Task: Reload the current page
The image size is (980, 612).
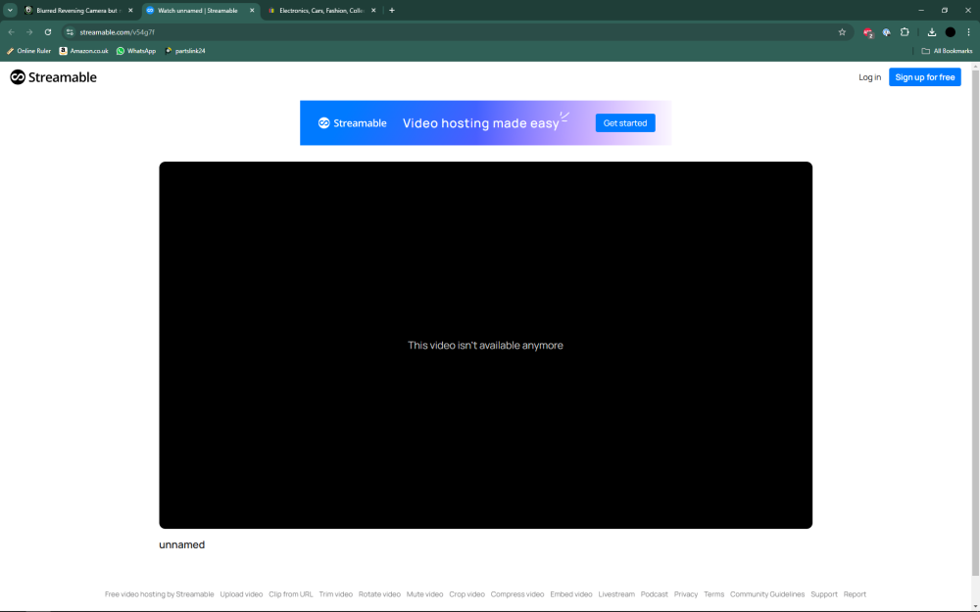Action: [47, 32]
